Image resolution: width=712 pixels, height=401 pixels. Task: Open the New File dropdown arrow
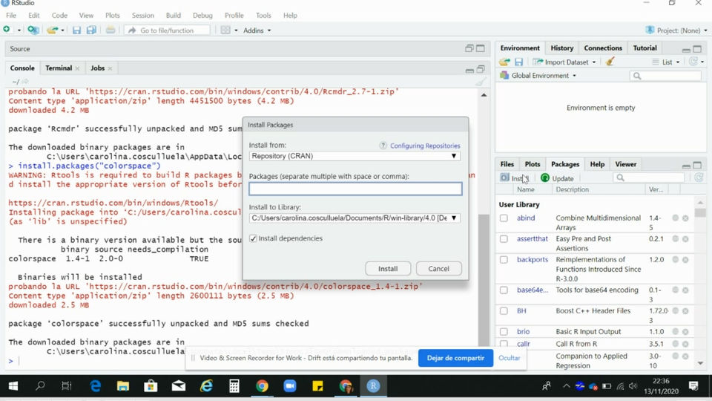(x=19, y=30)
